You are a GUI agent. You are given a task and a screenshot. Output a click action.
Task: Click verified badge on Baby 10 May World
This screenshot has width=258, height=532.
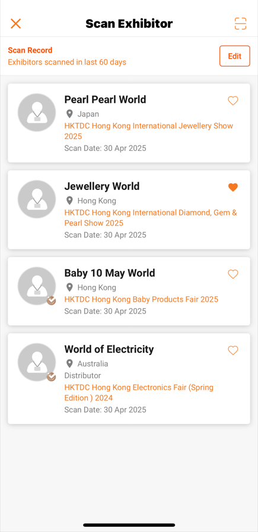(51, 300)
